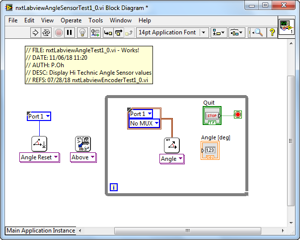Open the View menu
Image resolution: width=300 pixels, height=240 pixels.
[x=47, y=20]
